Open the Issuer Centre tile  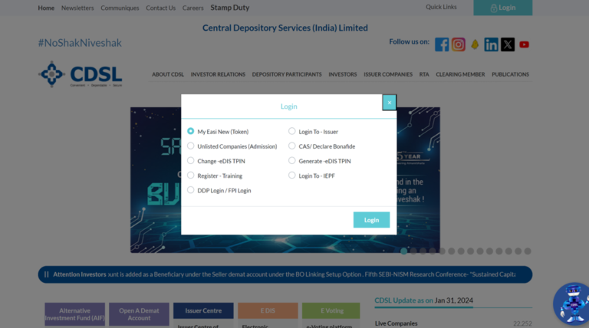point(203,310)
